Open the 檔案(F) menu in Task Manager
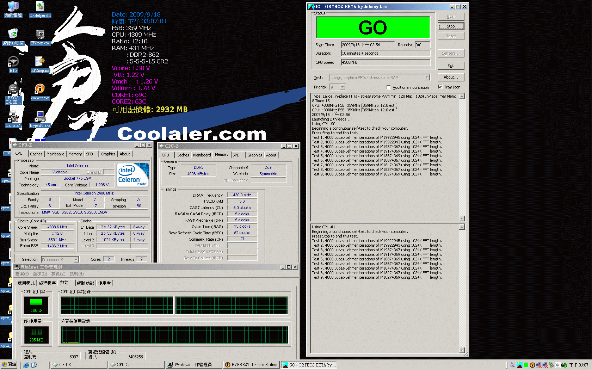Viewport: 592px width, 370px height. [22, 274]
